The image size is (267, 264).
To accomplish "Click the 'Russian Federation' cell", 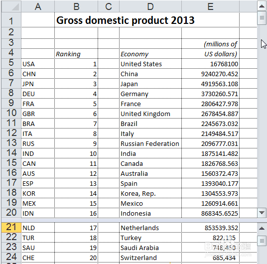I will 150,143.
